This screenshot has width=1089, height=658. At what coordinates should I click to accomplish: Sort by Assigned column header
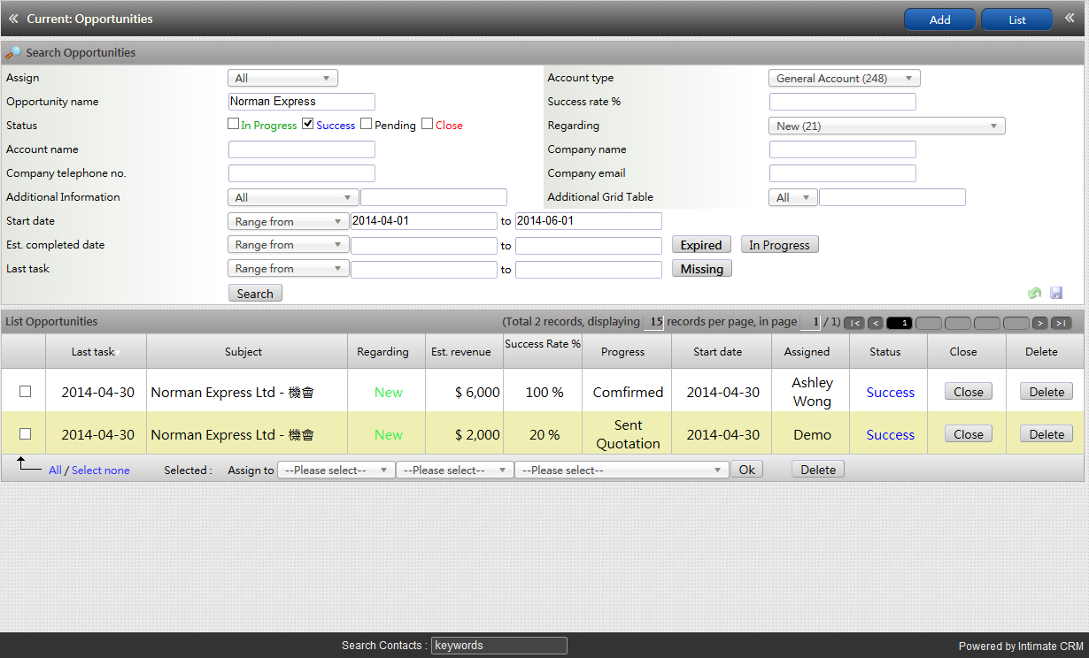point(807,352)
